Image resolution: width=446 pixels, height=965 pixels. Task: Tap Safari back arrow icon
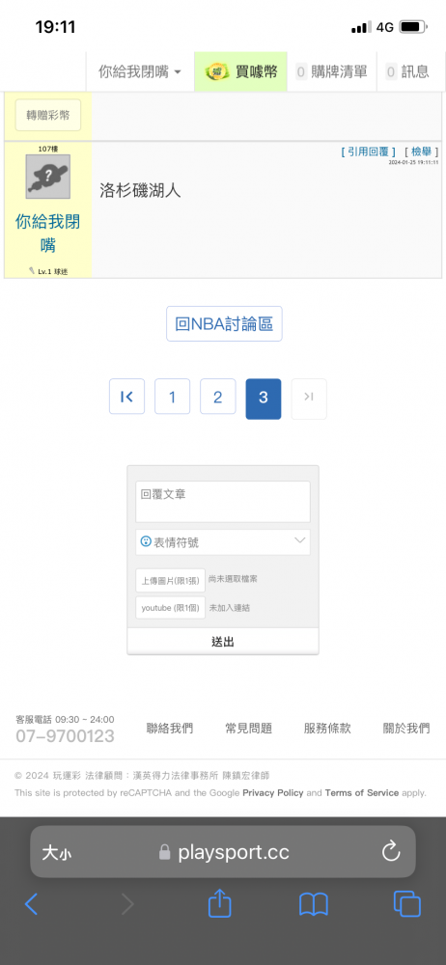32,904
